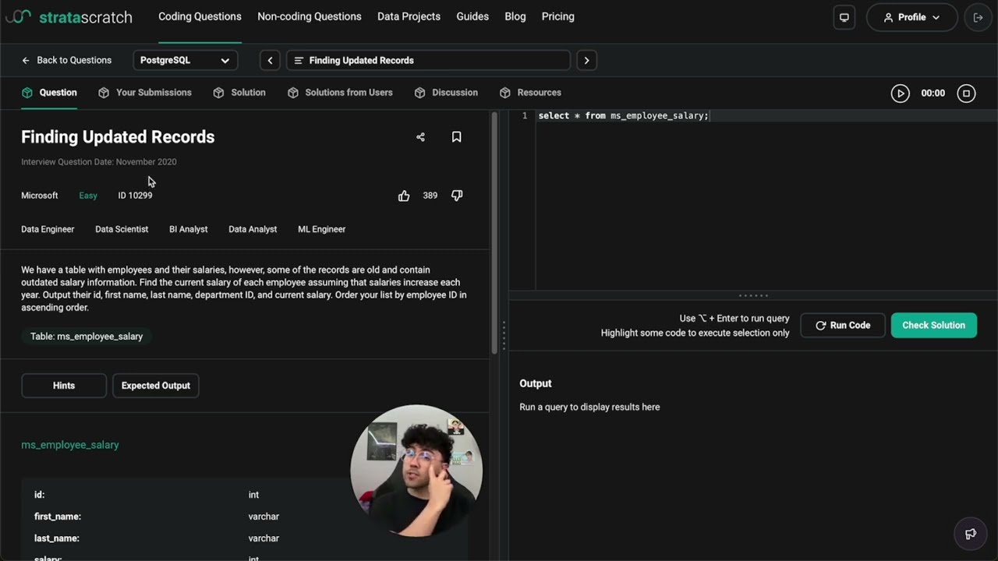
Task: Click the thumbs down icon
Action: coord(457,196)
